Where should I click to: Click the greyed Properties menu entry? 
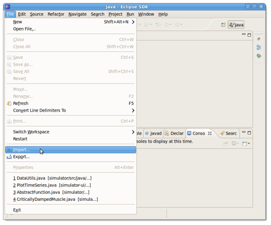(70, 167)
